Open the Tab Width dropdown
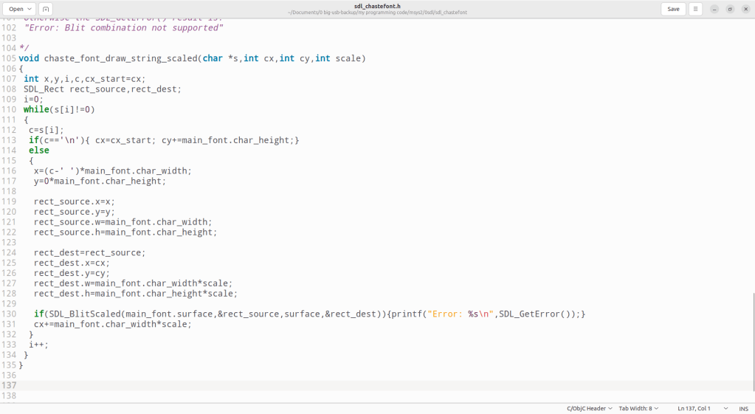This screenshot has width=755, height=414. 638,408
